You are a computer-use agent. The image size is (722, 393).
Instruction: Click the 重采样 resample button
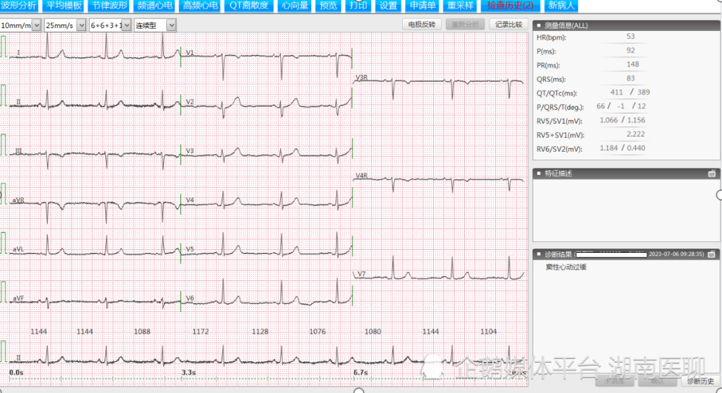tap(461, 6)
